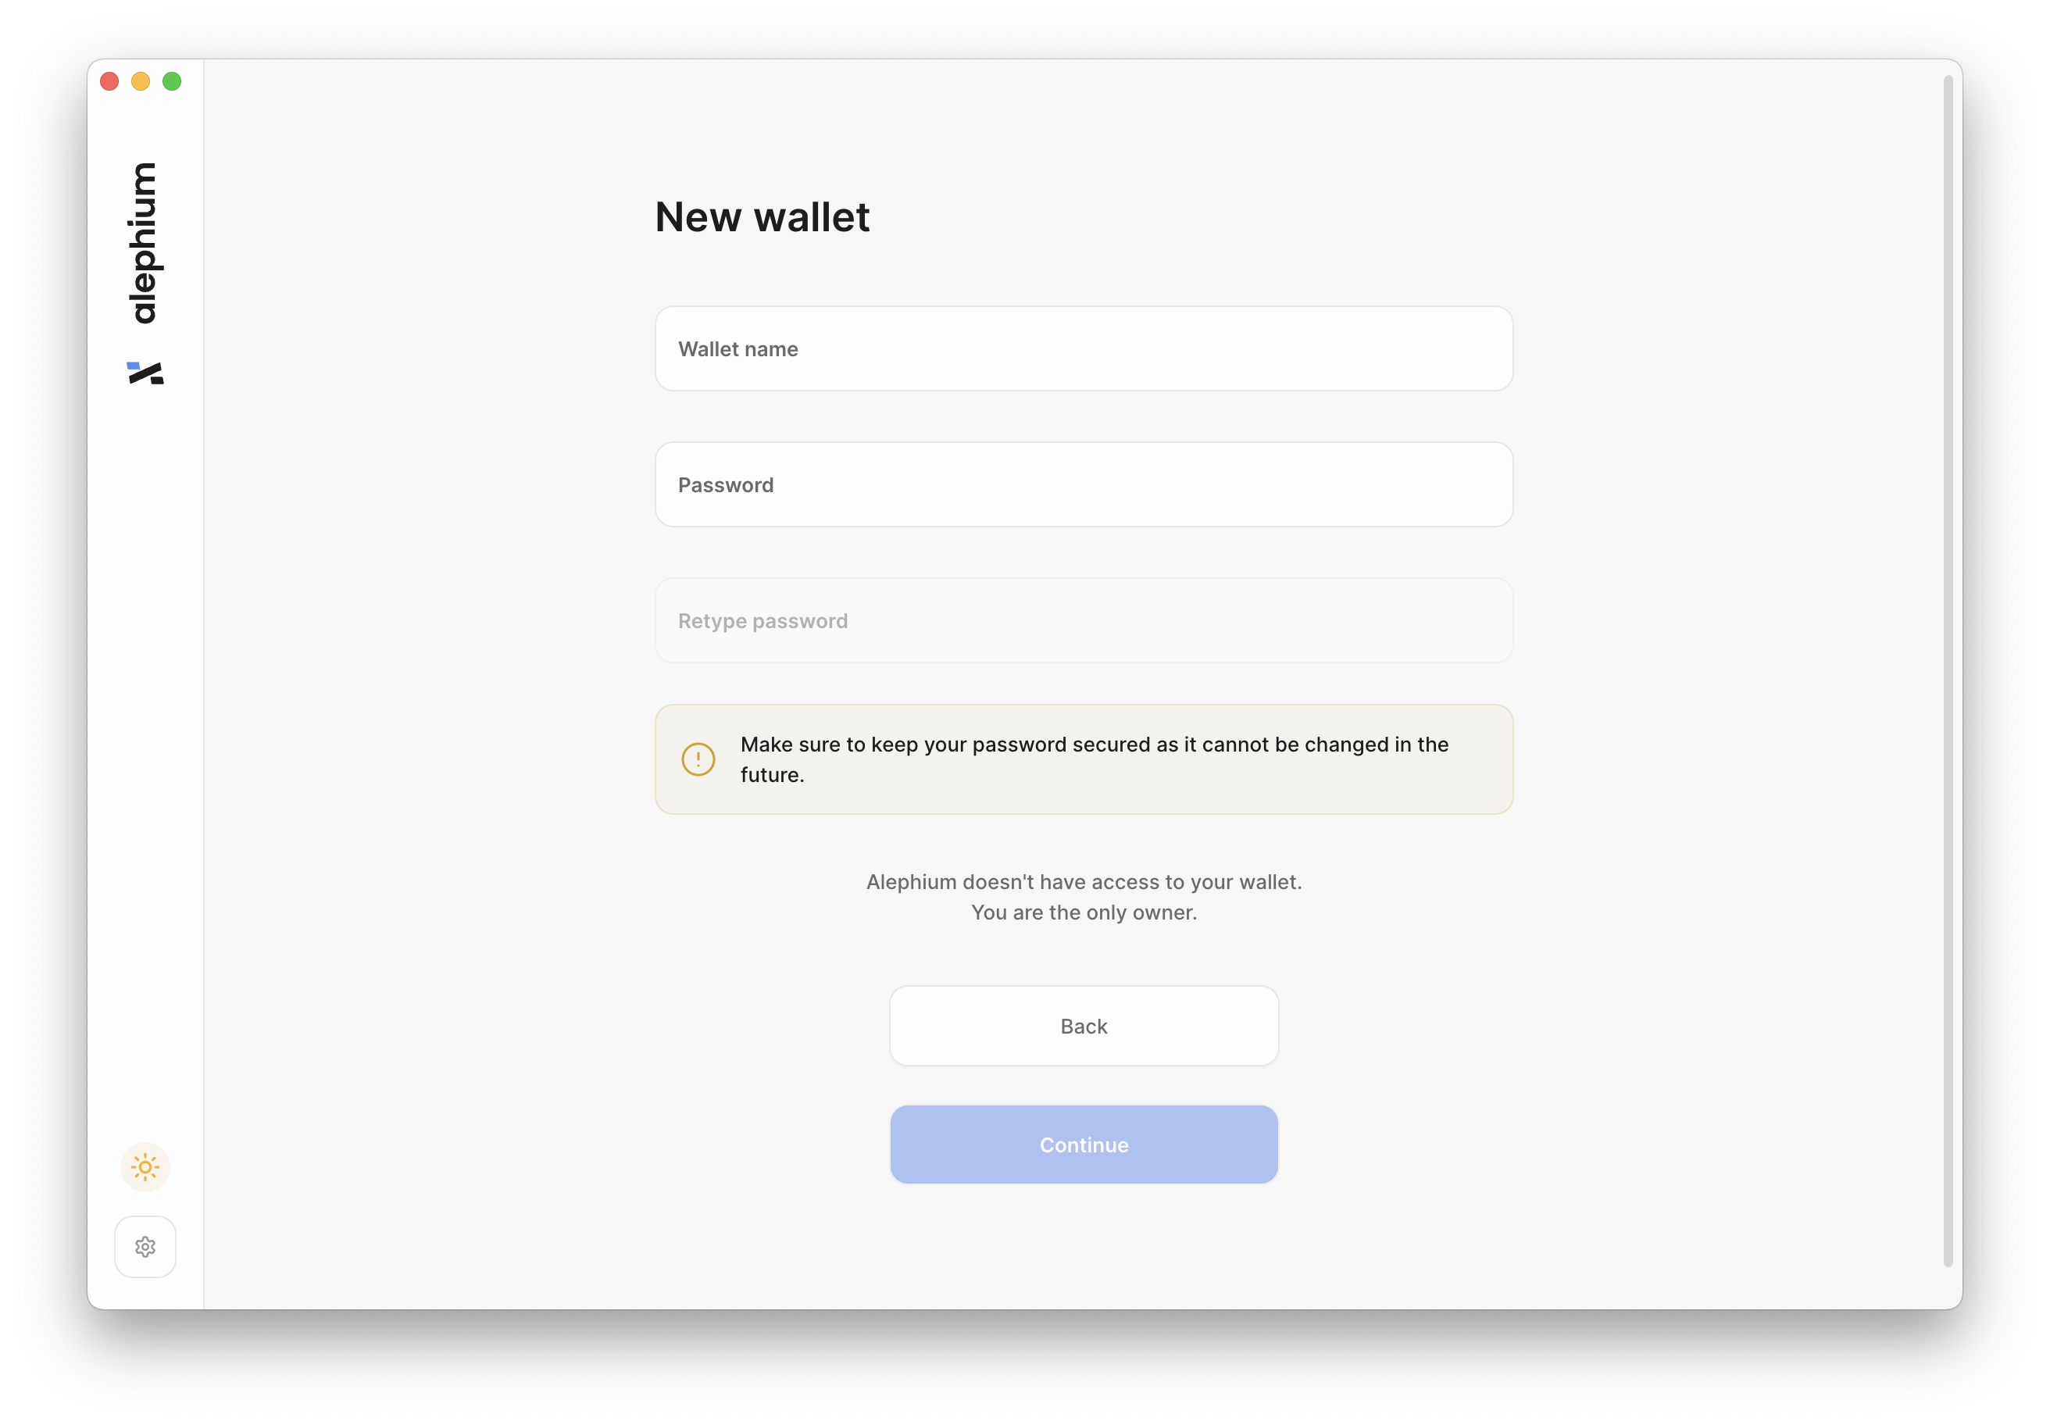Click the Continue button
The image size is (2050, 1425).
pyautogui.click(x=1084, y=1145)
